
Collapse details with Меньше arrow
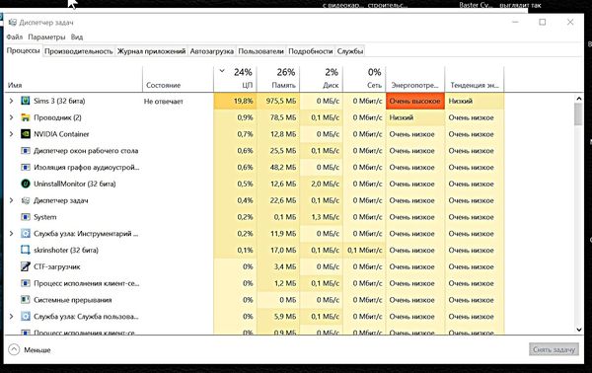(x=14, y=349)
